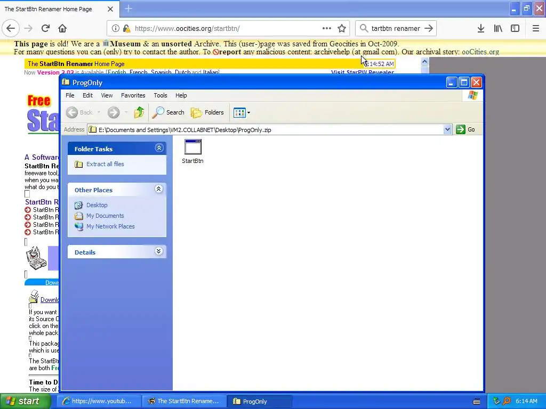Go to Desktop in Other Places
The image size is (546, 409).
click(97, 205)
